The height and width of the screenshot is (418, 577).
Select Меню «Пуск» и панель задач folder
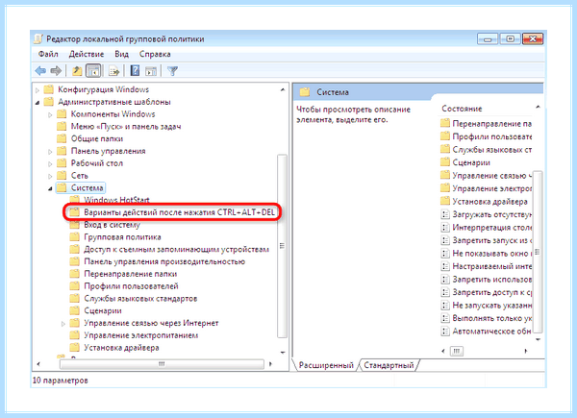(x=119, y=127)
